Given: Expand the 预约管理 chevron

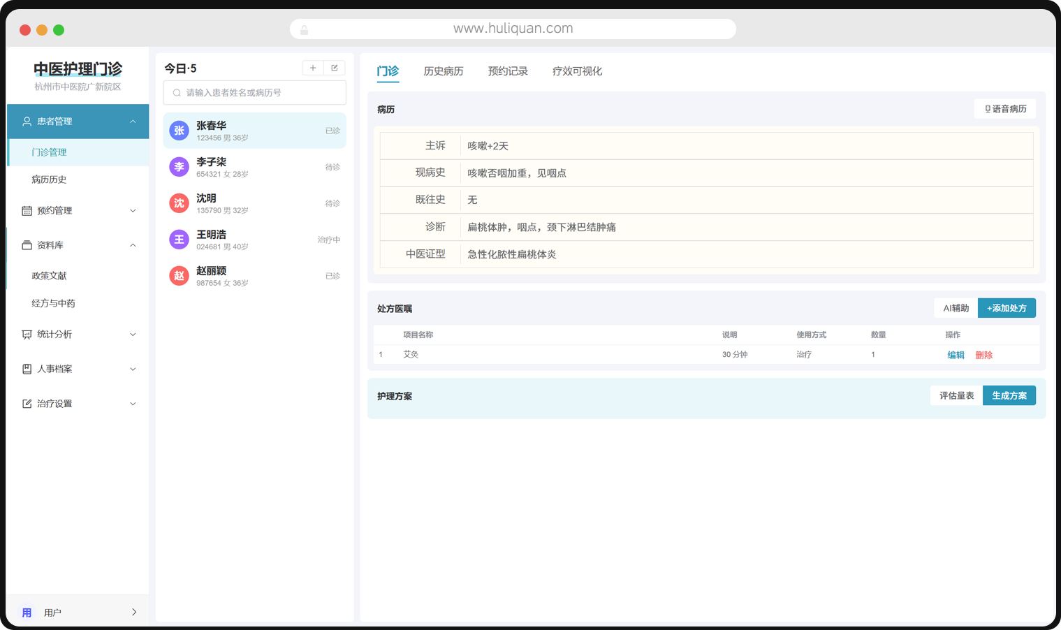Looking at the screenshot, I should point(133,211).
